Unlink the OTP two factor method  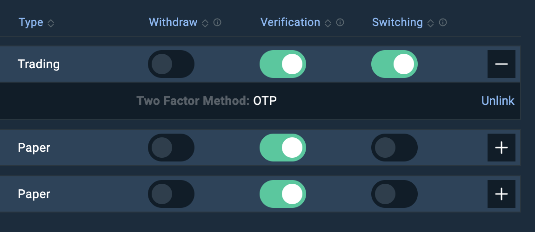point(498,101)
